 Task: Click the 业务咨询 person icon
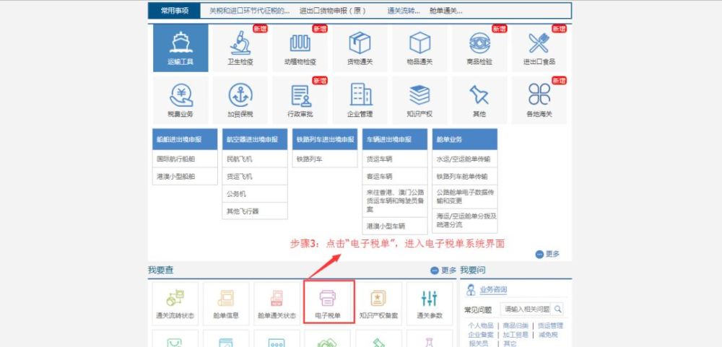(x=471, y=290)
